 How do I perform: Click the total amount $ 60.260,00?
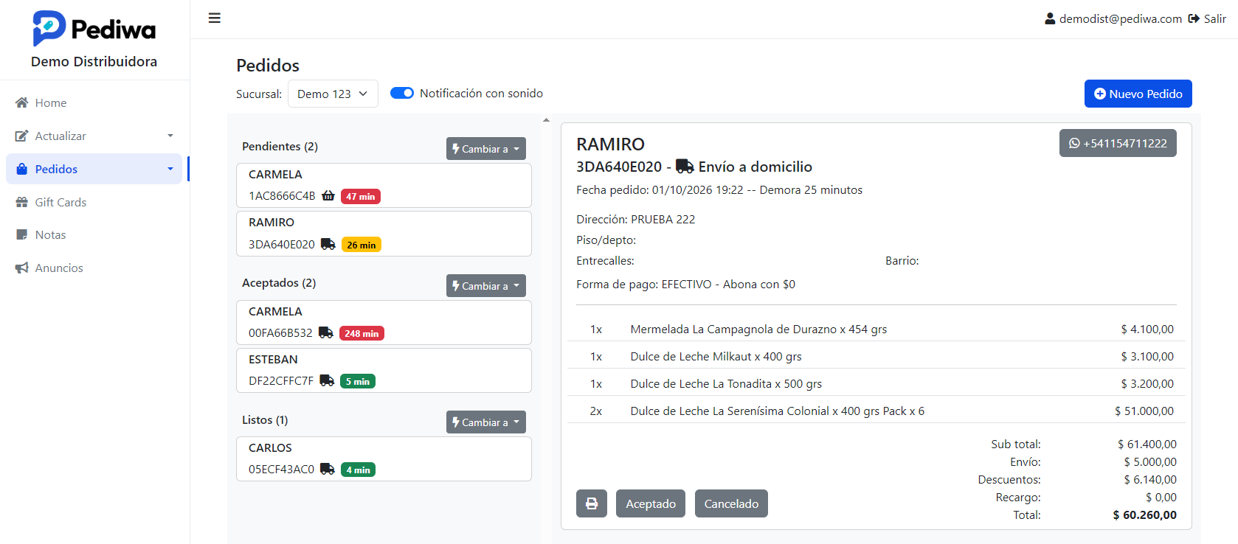coord(1144,515)
